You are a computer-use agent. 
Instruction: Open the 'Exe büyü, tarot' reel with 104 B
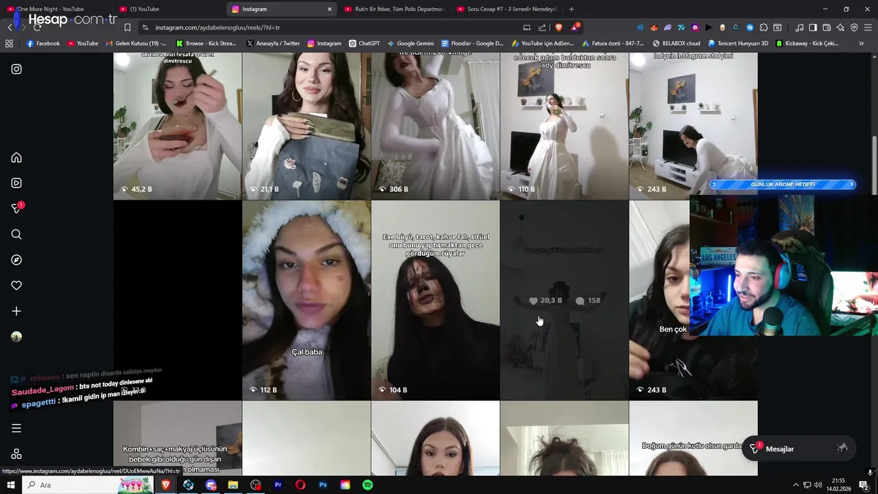point(436,301)
